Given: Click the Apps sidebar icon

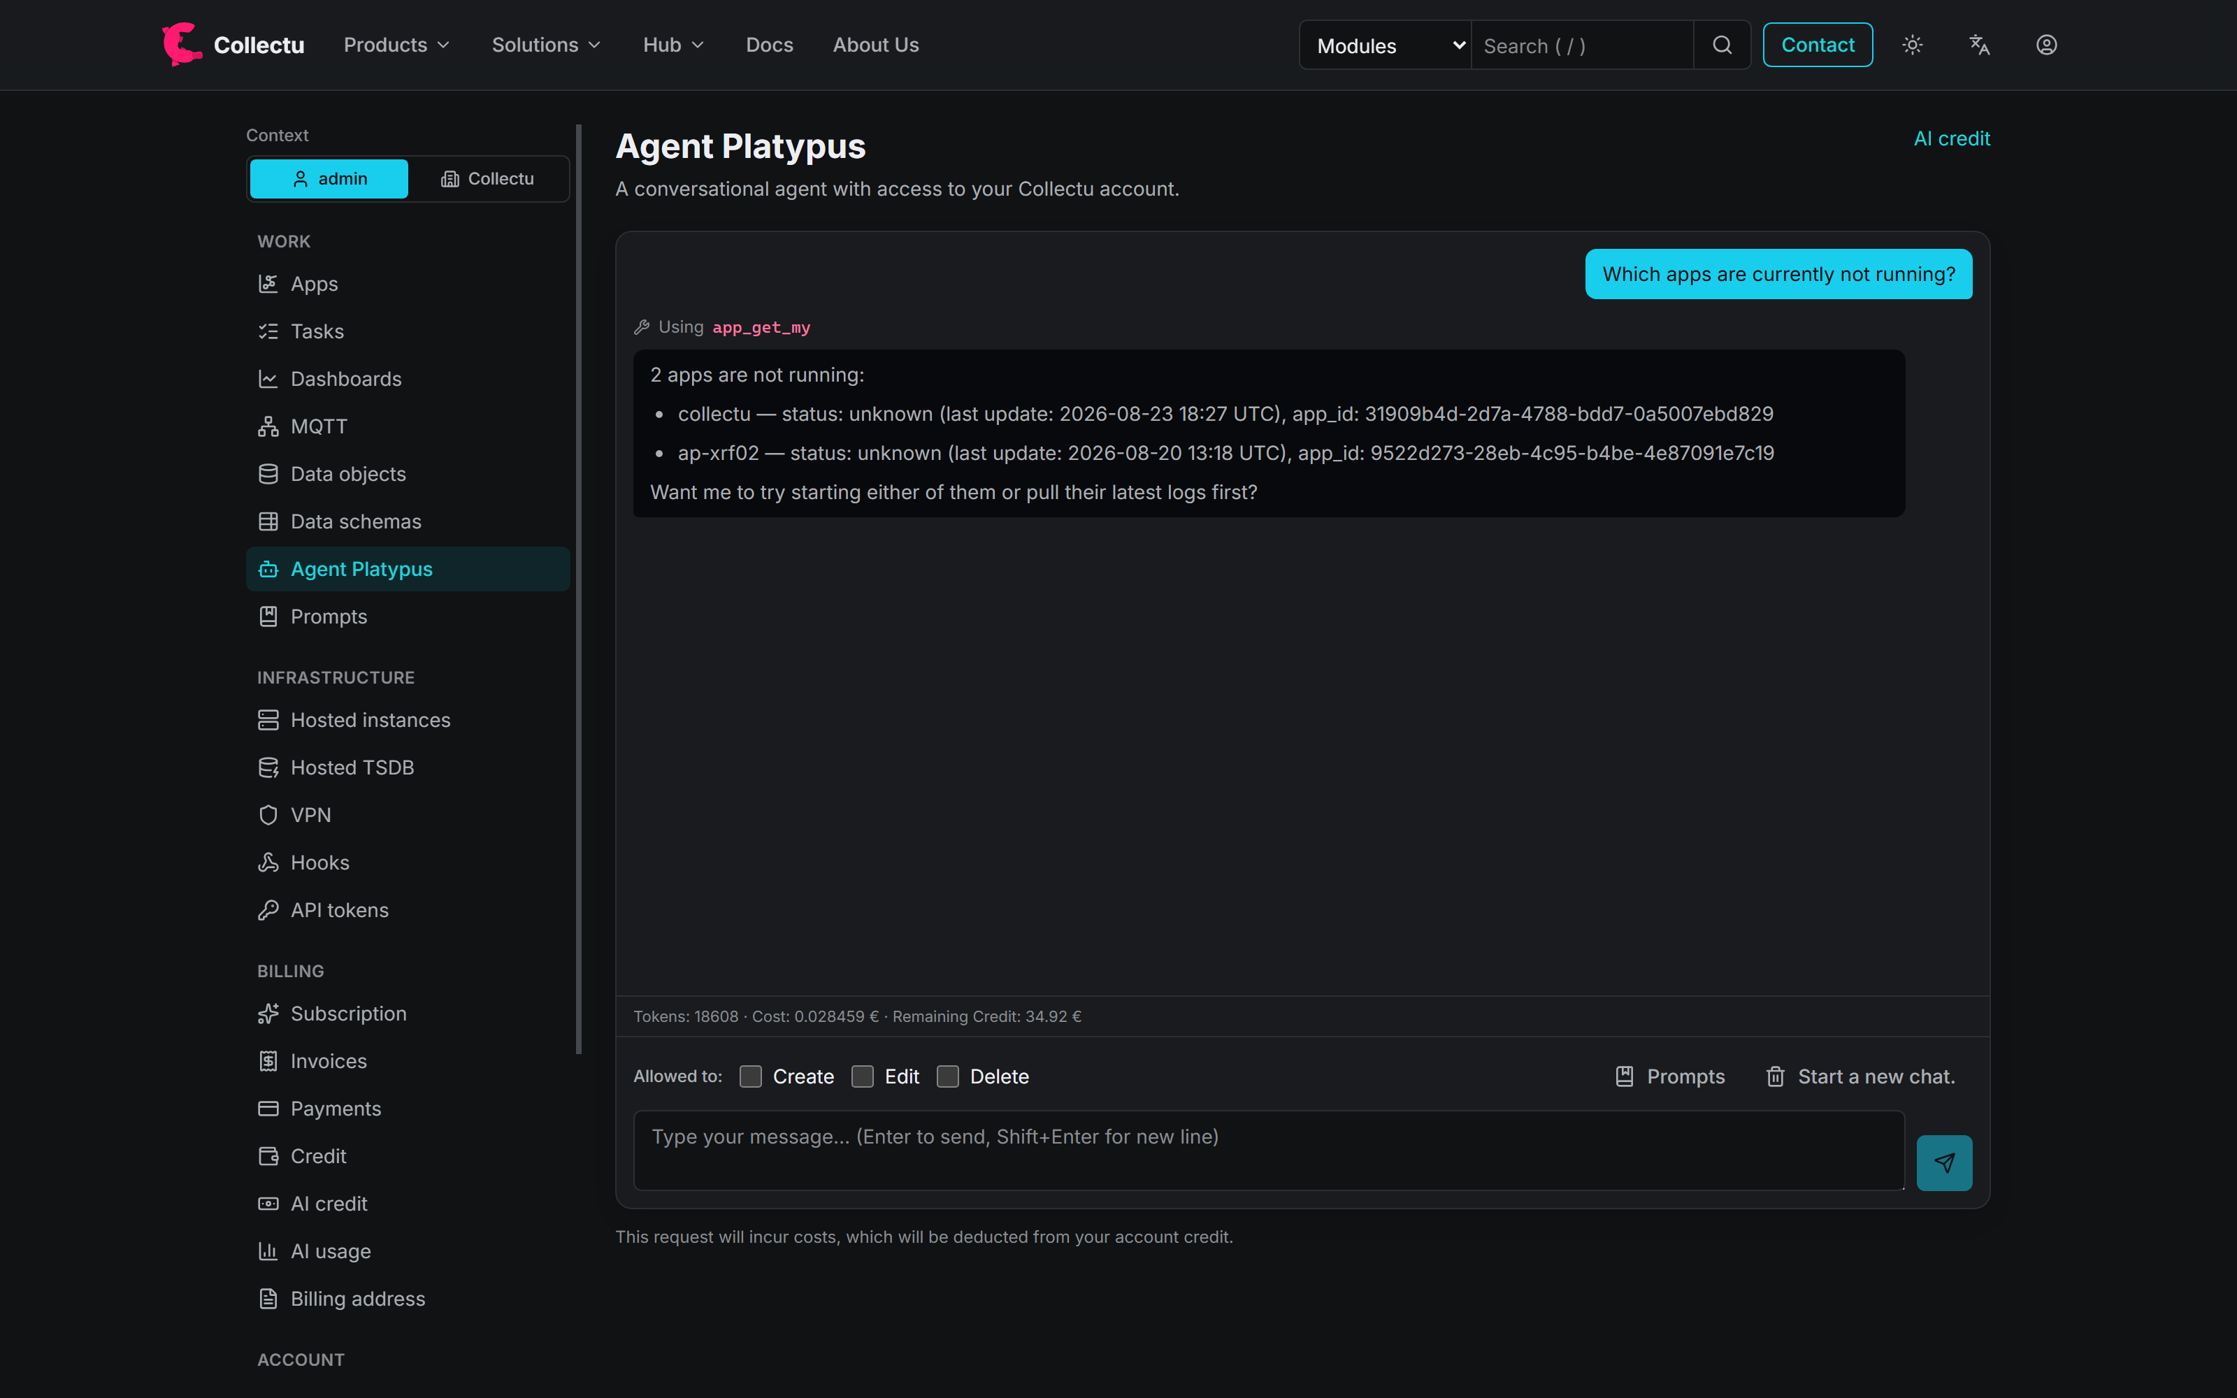Looking at the screenshot, I should coord(268,284).
